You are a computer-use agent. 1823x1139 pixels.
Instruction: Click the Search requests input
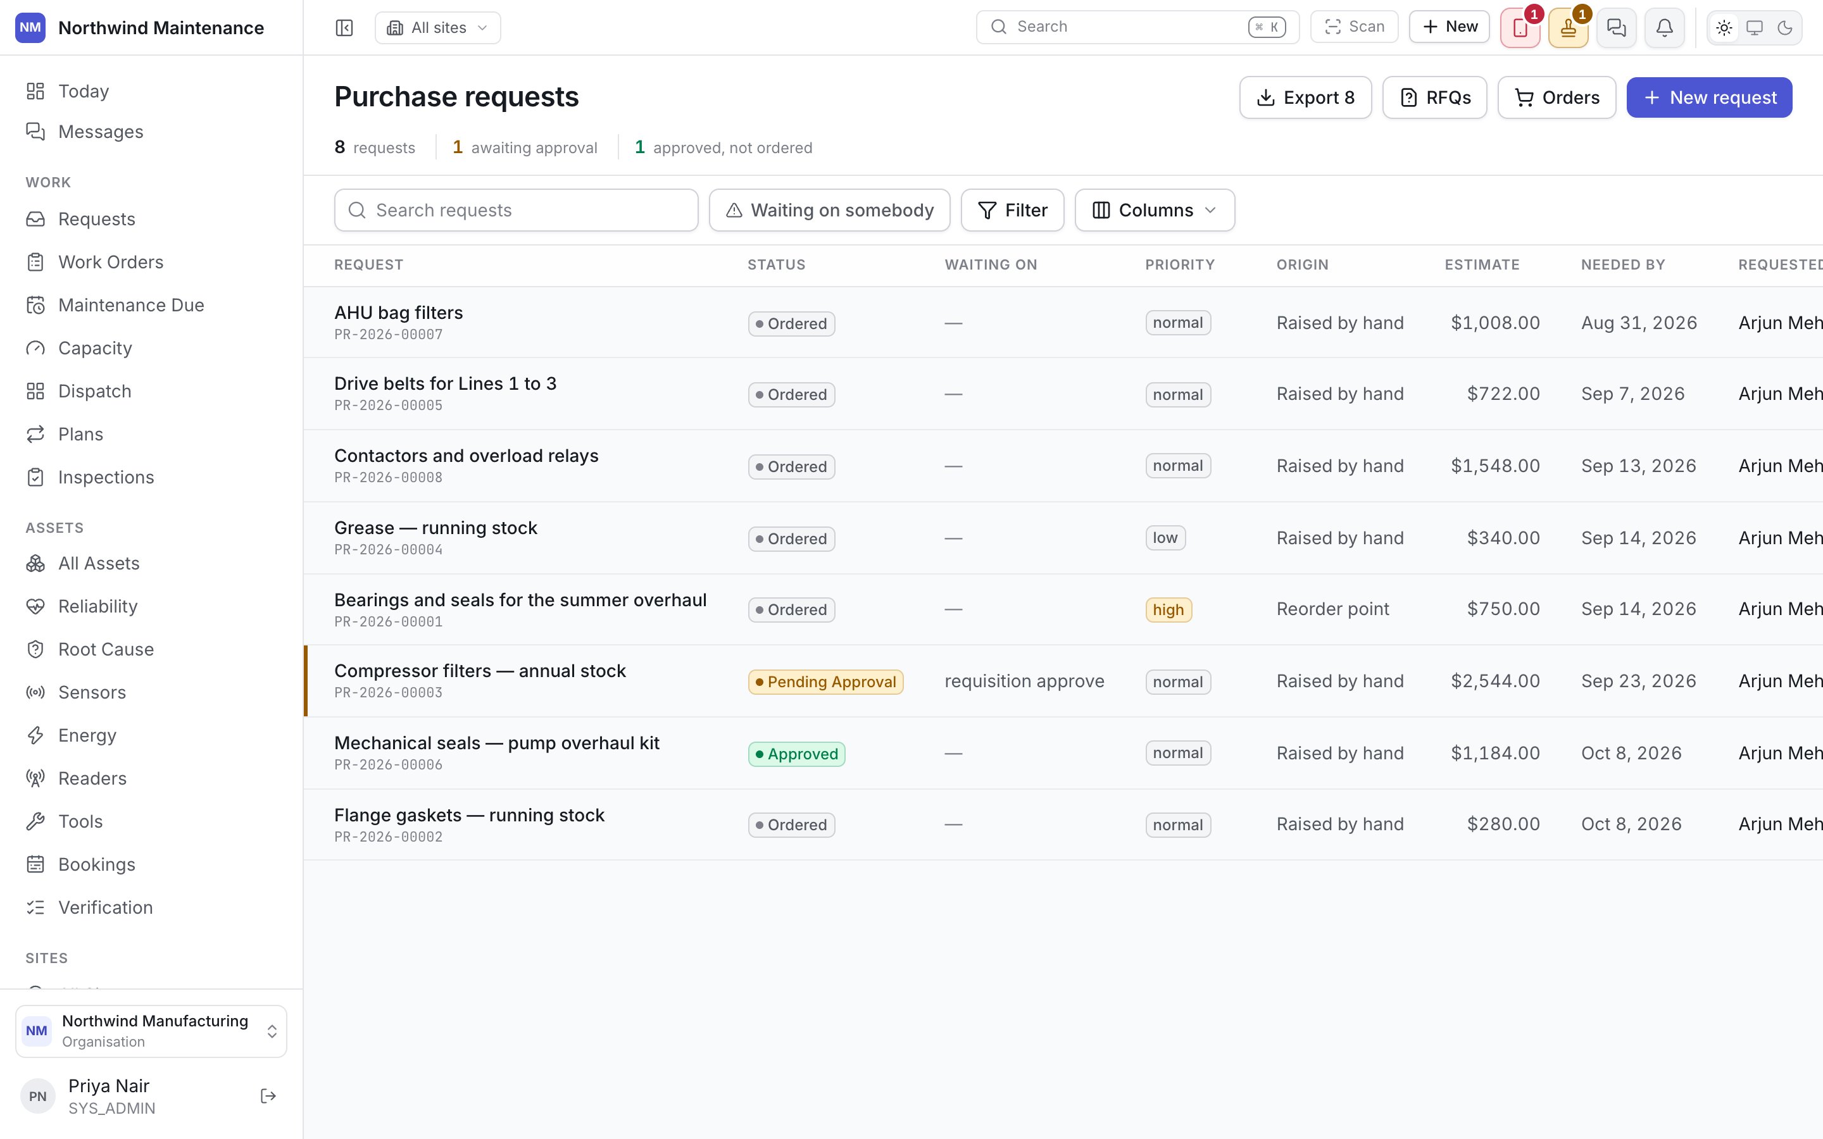tap(516, 210)
